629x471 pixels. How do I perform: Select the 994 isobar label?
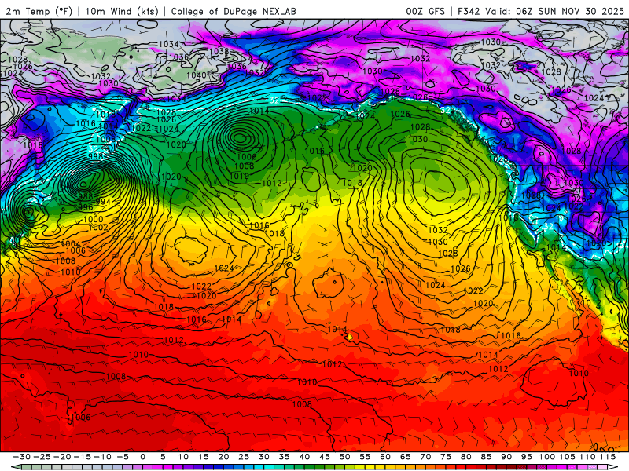coord(103,201)
